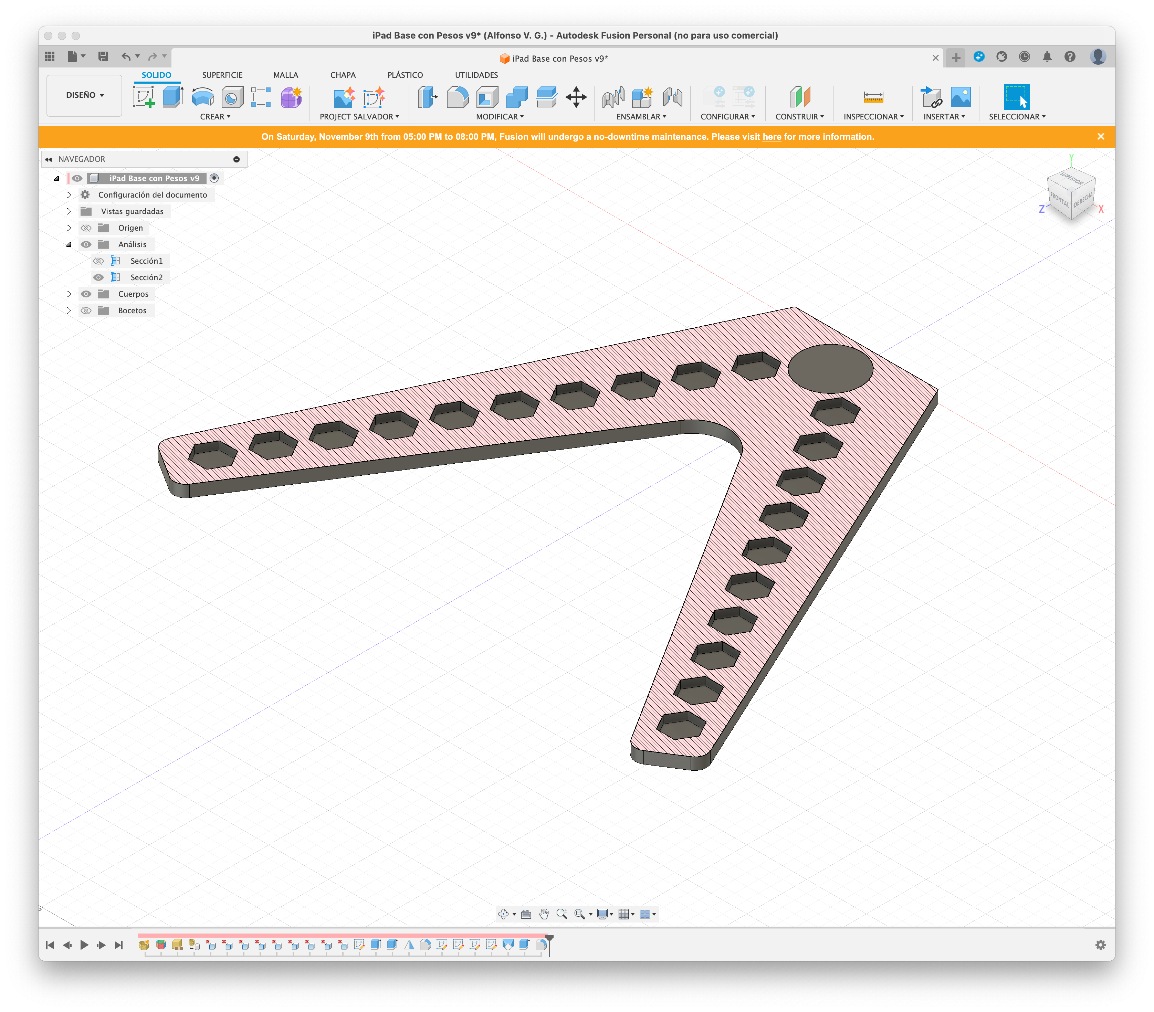Open the user profile avatar

tap(1098, 56)
